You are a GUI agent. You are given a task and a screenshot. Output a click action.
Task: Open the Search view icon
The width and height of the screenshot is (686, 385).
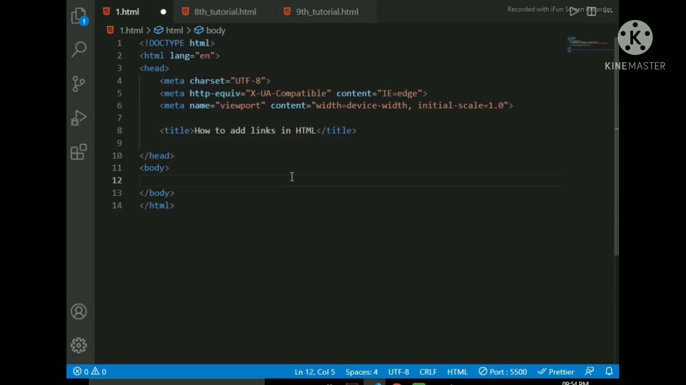79,49
